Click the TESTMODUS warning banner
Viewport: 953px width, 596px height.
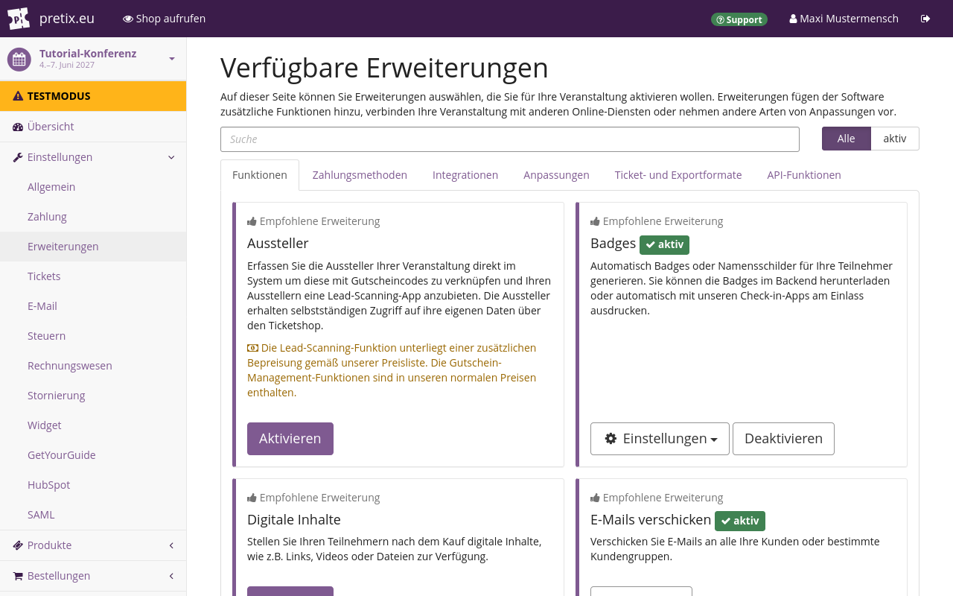click(93, 96)
